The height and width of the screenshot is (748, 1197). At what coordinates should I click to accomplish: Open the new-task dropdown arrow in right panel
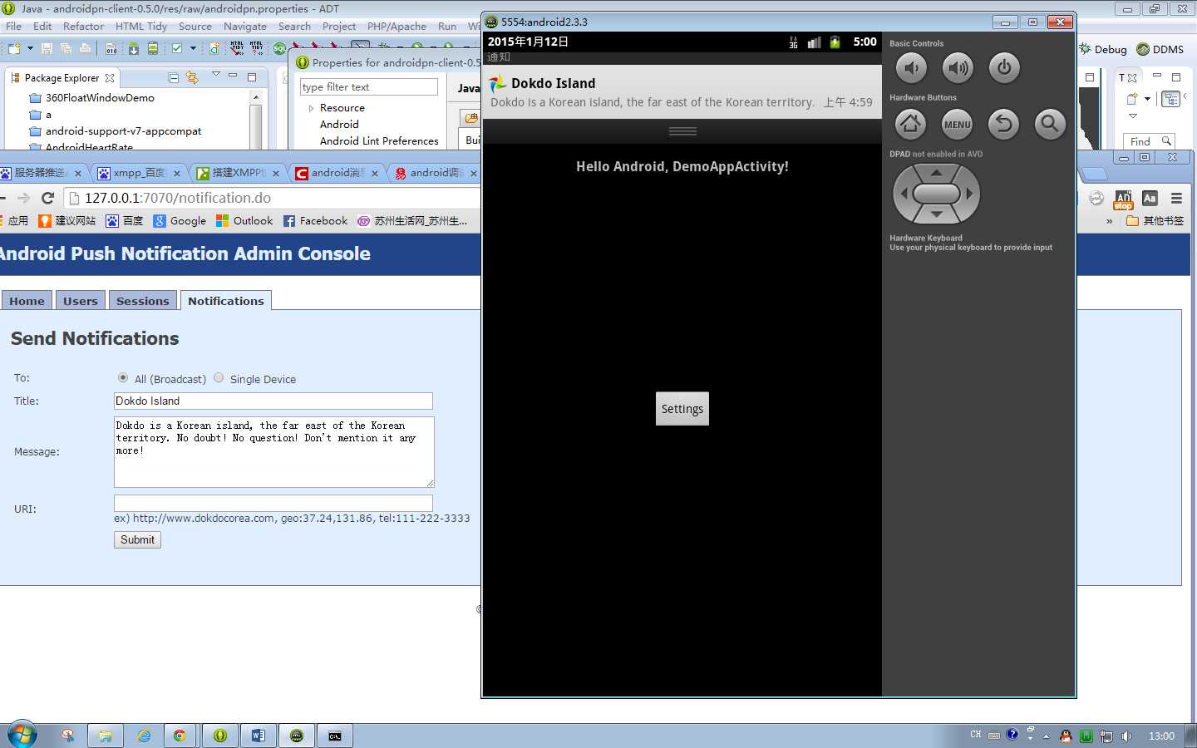1147,99
